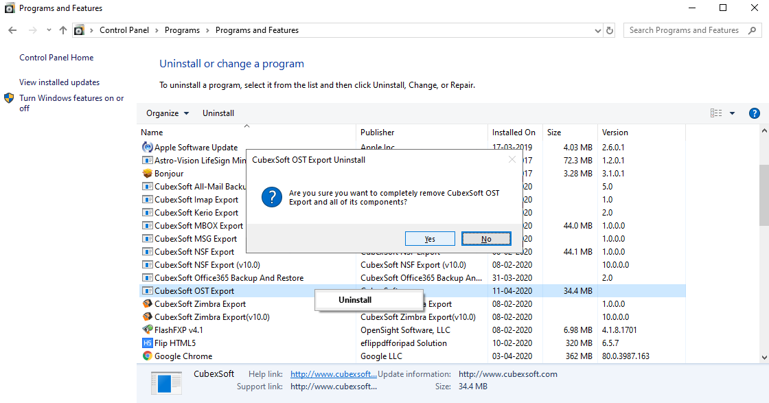Open the View installed updates link

click(59, 82)
